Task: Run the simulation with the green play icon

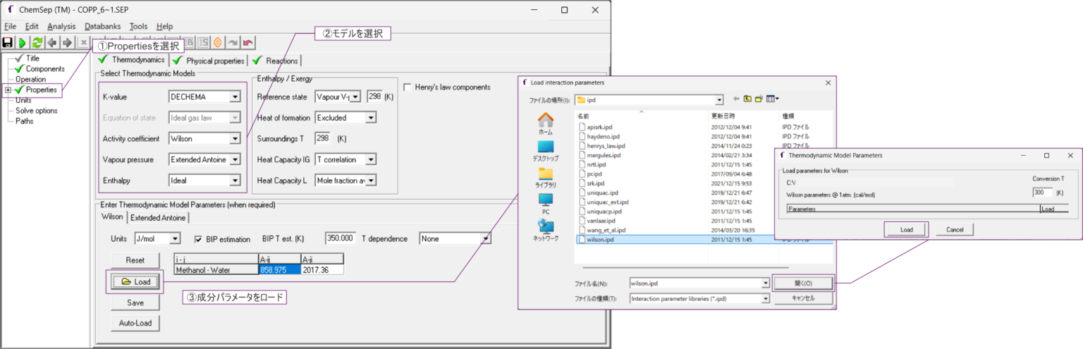Action: point(23,42)
